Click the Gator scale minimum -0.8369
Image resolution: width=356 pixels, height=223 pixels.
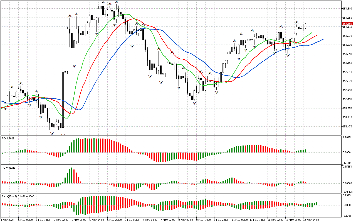point(347,215)
